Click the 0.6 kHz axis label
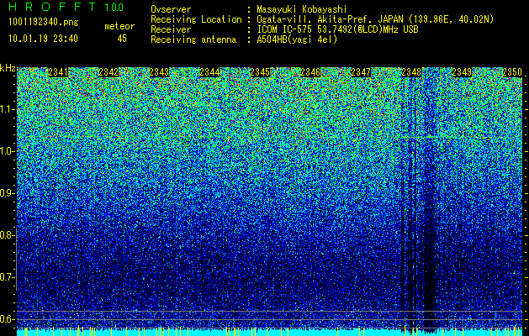 tap(8, 319)
